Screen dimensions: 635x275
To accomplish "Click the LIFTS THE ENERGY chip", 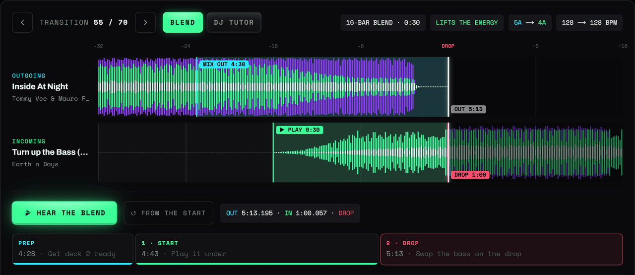I will 467,22.
